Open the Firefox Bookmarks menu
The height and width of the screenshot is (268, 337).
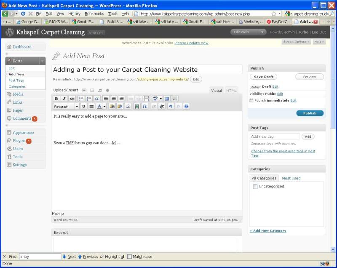[x=94, y=13]
